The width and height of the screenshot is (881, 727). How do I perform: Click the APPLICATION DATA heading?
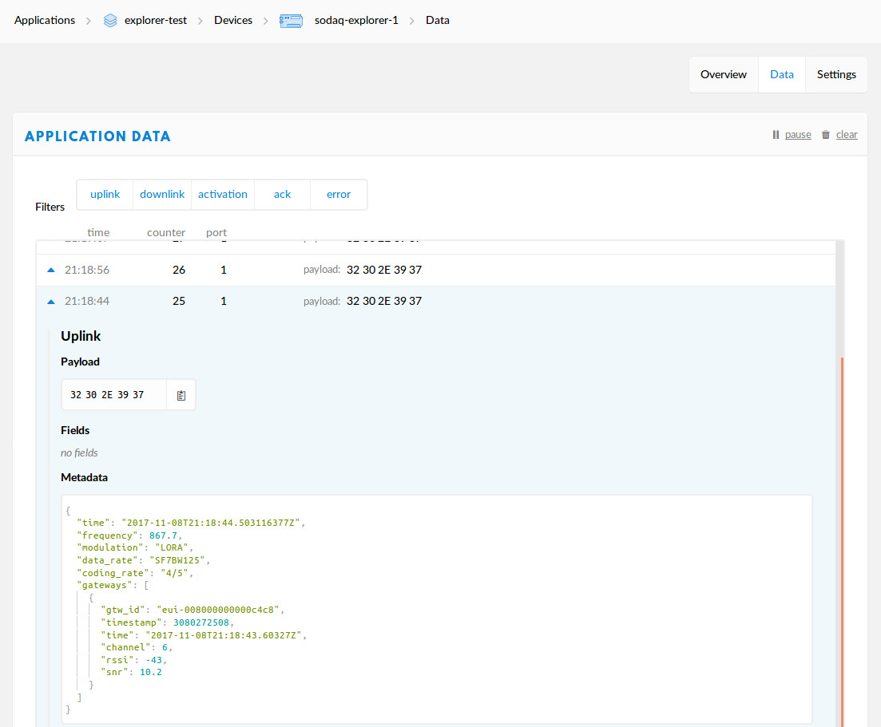pos(97,136)
